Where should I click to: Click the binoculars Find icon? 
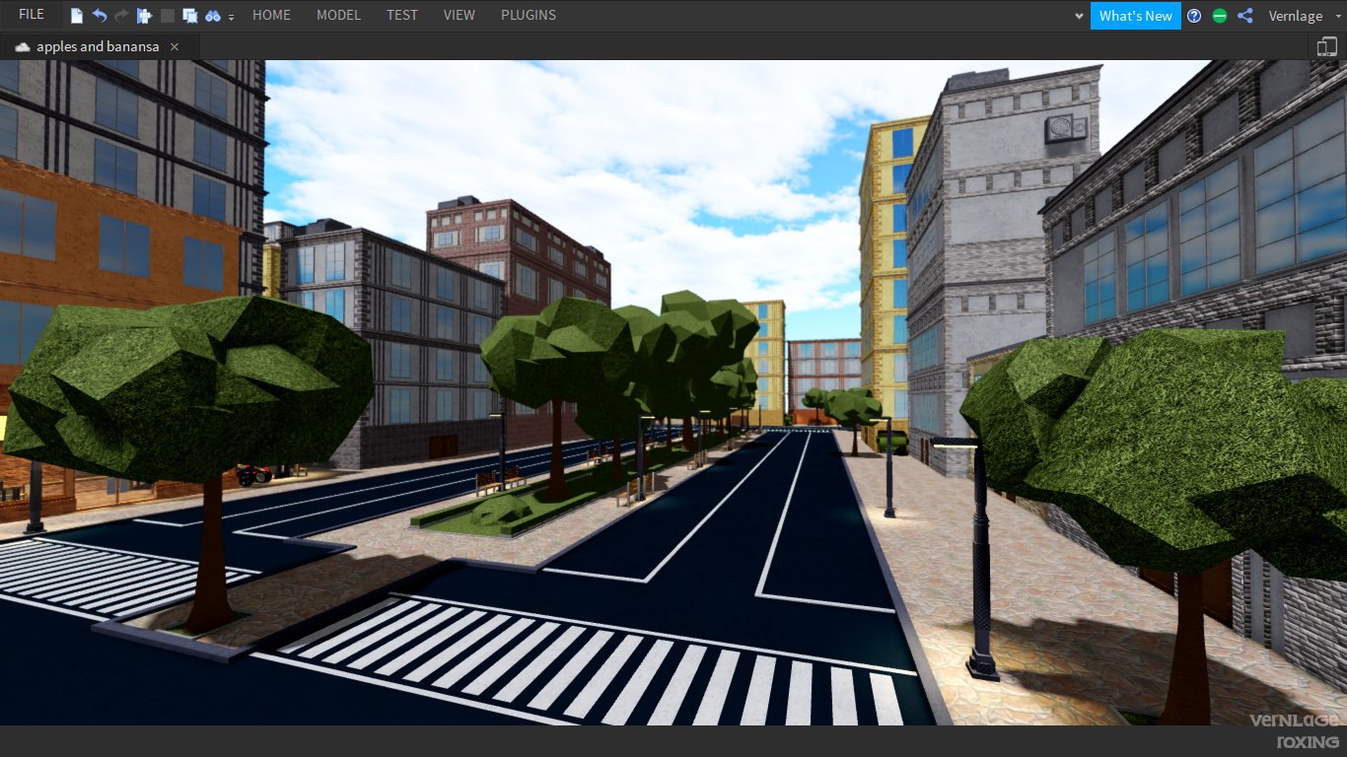coord(213,16)
